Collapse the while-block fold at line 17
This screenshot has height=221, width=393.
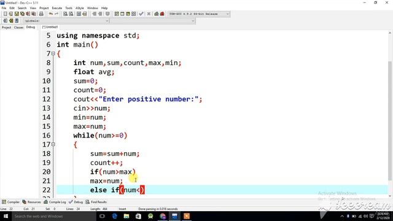(53, 144)
